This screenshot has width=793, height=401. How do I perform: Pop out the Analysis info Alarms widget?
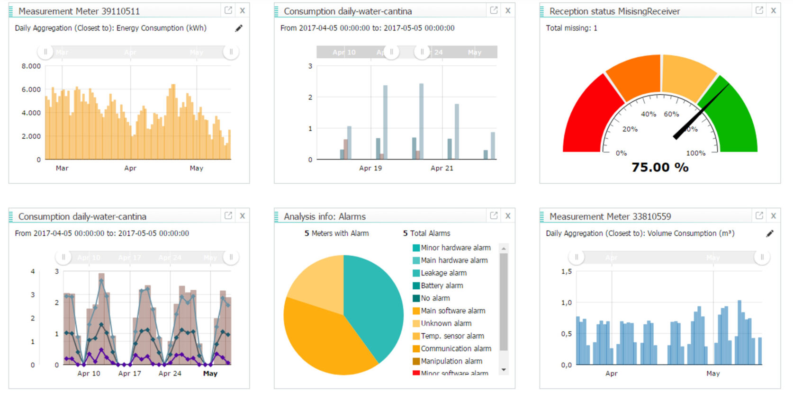tap(494, 216)
